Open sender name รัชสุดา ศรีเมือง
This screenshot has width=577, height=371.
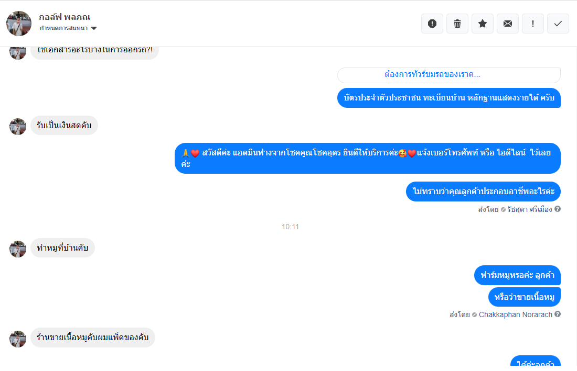point(530,209)
